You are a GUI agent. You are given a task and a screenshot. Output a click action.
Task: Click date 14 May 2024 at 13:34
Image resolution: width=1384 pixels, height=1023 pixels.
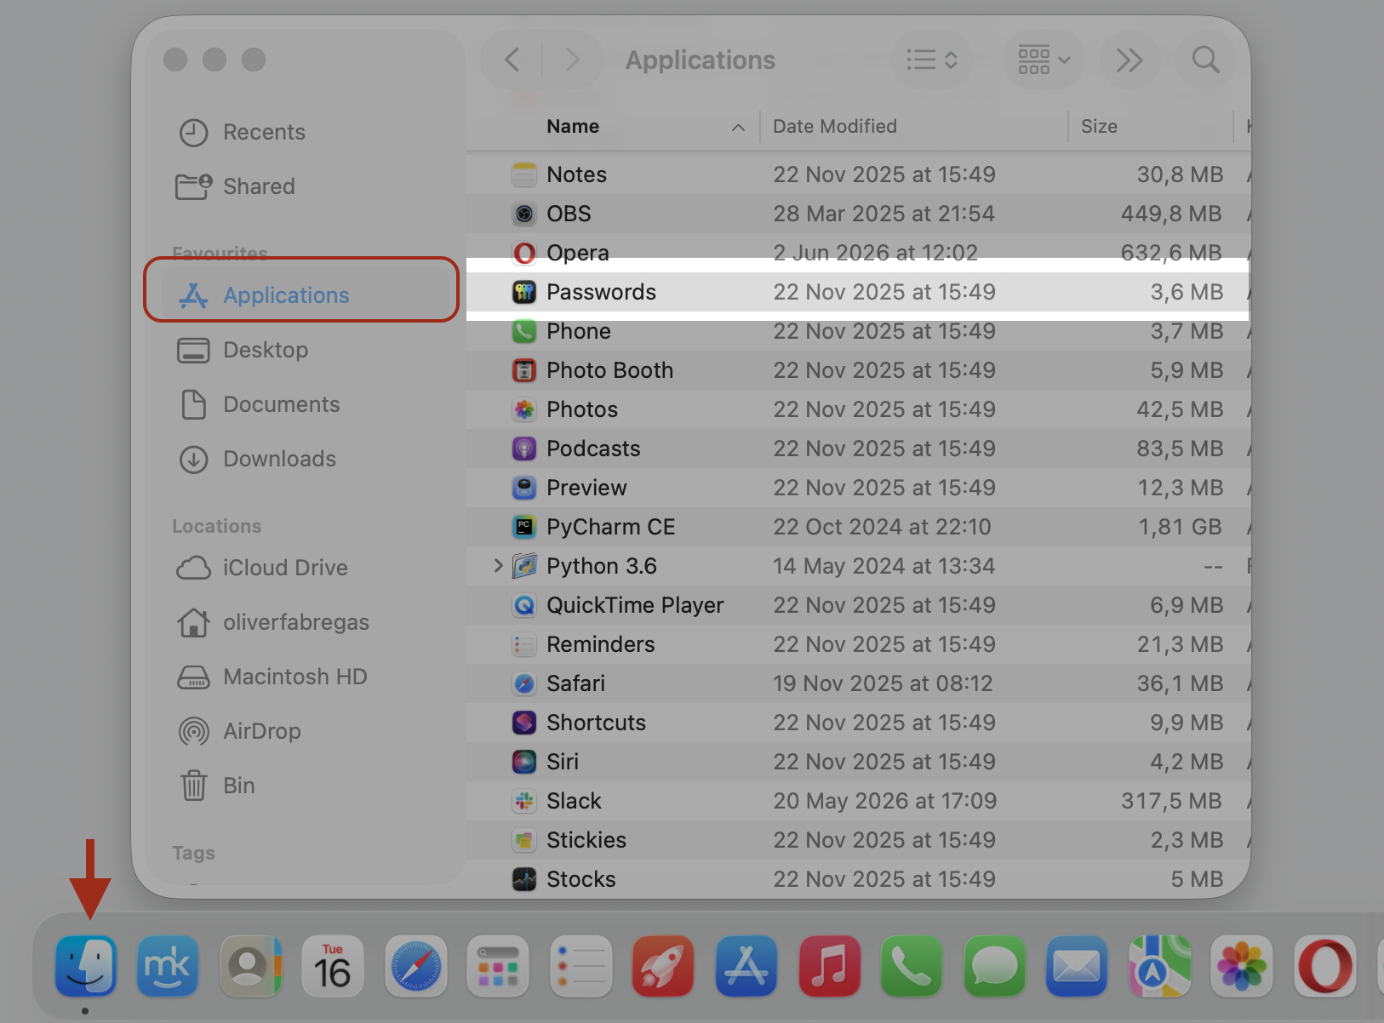click(884, 566)
